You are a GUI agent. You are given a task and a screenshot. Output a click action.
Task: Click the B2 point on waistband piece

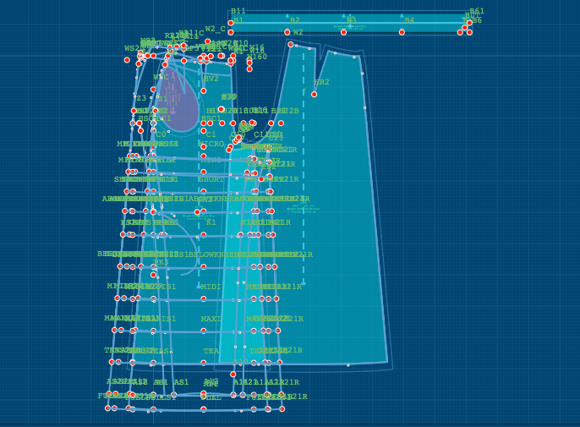tap(287, 32)
